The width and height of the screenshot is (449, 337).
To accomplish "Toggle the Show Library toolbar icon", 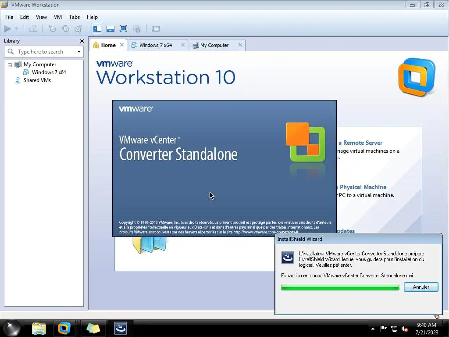I will [97, 29].
